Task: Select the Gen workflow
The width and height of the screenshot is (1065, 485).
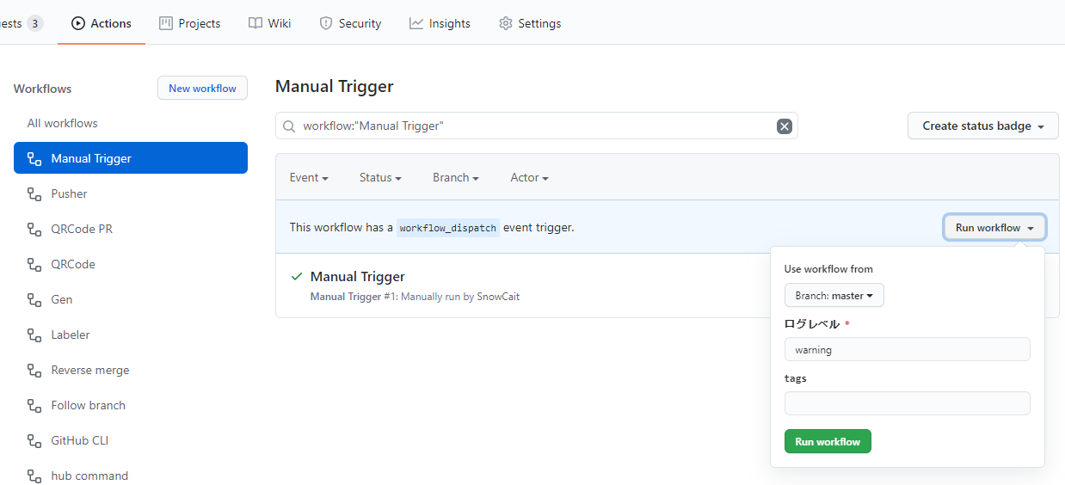Action: (131, 299)
